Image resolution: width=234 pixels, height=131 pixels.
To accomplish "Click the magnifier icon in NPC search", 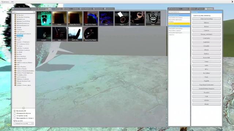I will pos(34,12).
